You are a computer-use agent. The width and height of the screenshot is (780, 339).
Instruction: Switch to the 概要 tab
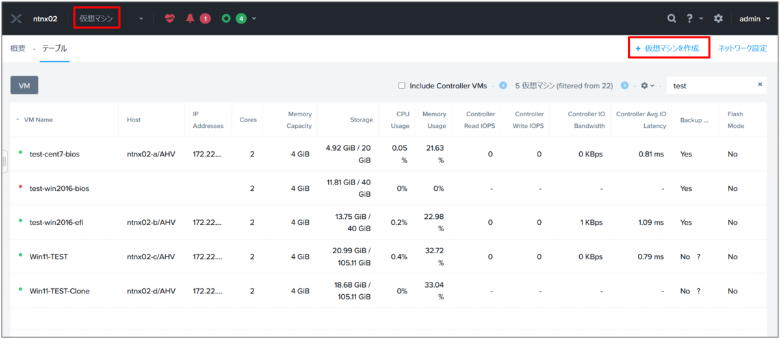coord(18,48)
